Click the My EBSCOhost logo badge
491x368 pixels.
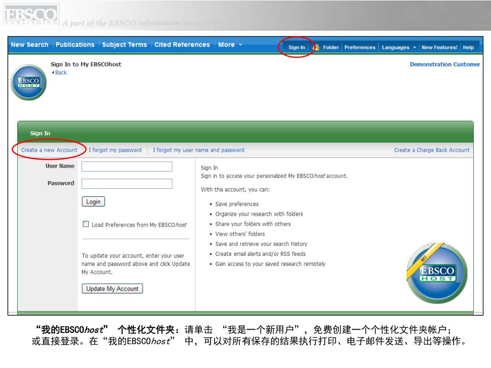437,273
